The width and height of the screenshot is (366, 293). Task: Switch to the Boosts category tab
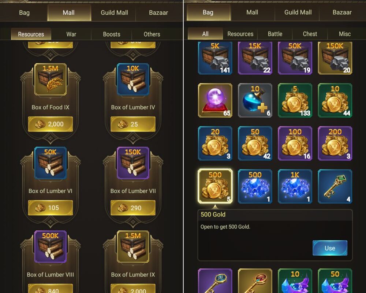(112, 34)
